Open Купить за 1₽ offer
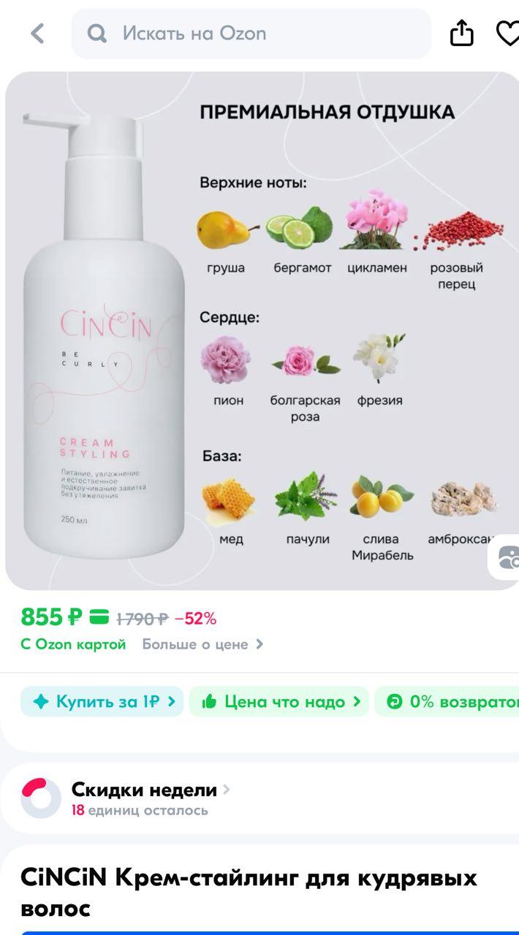The height and width of the screenshot is (935, 519). pos(102,702)
